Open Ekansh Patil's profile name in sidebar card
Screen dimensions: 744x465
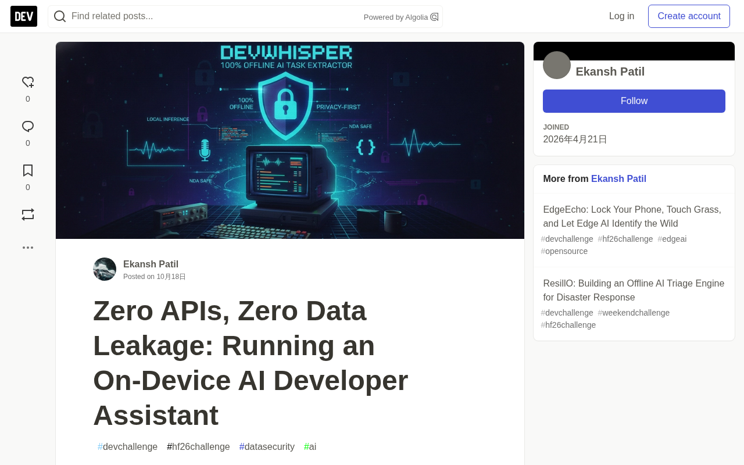pos(610,71)
